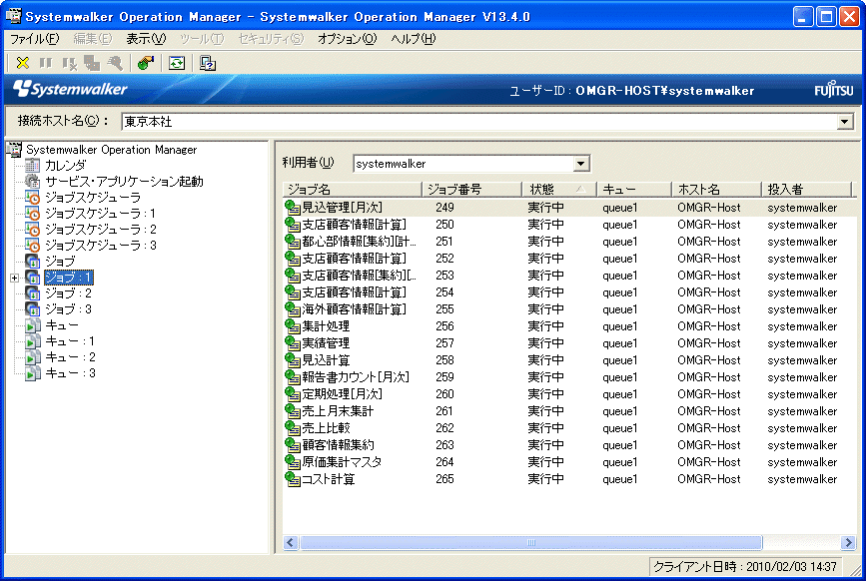
Task: Click the green ball with hand toolbar icon
Action: [x=146, y=63]
